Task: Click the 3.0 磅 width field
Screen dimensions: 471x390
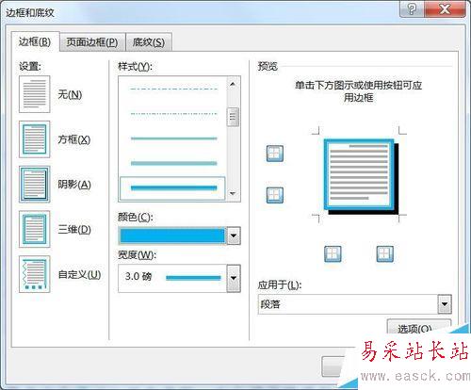Action: tap(172, 278)
